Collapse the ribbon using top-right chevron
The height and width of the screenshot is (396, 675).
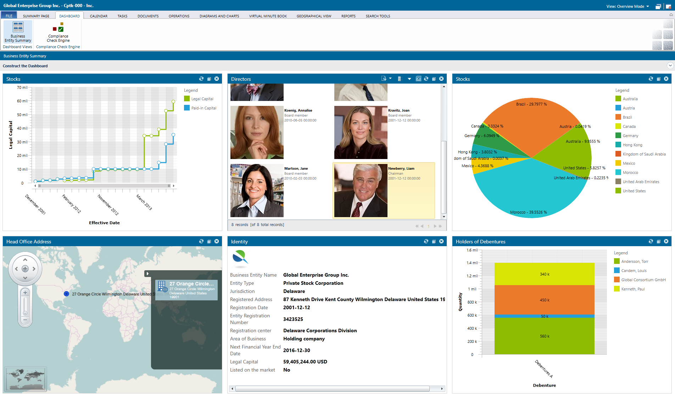point(671,15)
